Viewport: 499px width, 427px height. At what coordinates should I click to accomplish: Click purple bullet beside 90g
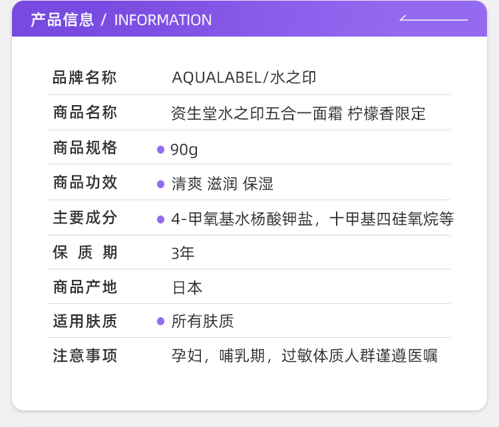click(161, 150)
